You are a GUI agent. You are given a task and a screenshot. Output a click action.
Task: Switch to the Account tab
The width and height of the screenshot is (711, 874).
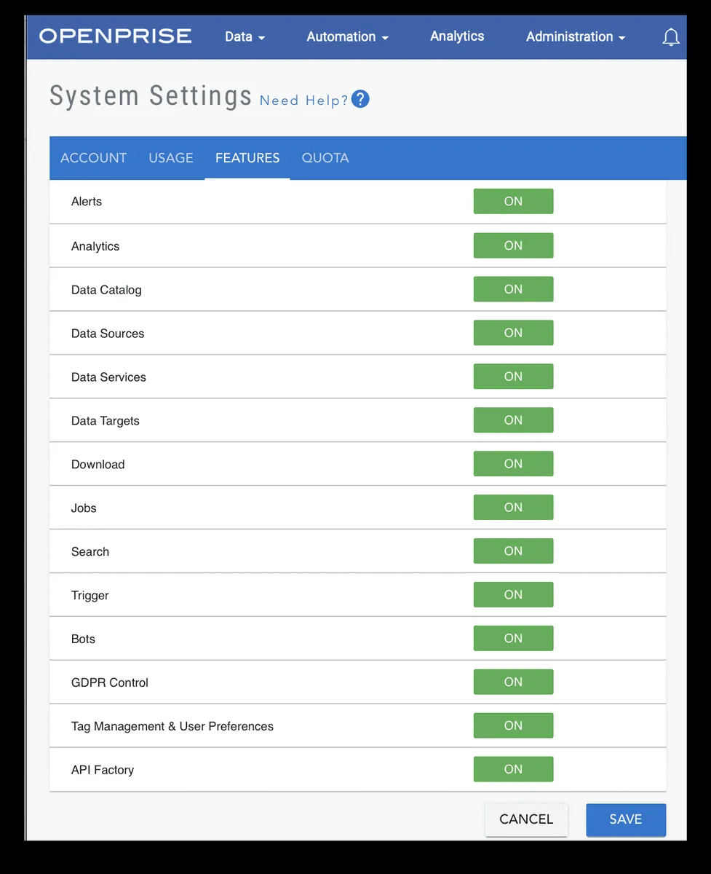tap(93, 158)
